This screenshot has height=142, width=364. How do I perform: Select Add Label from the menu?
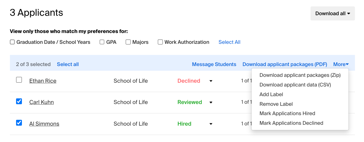tap(271, 94)
